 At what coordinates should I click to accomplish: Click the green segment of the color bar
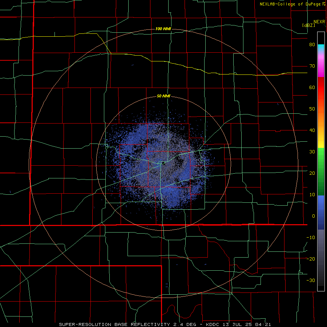pyautogui.click(x=321, y=171)
